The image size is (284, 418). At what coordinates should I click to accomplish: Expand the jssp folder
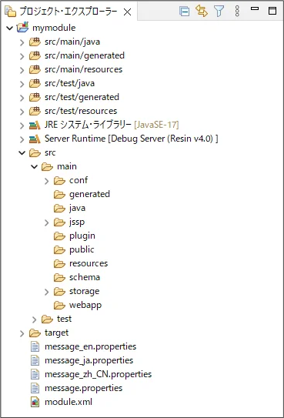click(x=47, y=222)
